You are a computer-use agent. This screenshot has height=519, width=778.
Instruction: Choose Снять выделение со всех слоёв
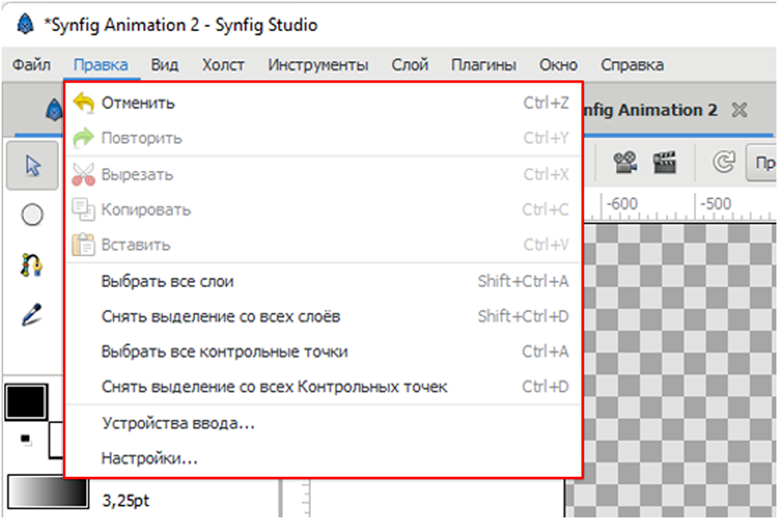click(324, 316)
